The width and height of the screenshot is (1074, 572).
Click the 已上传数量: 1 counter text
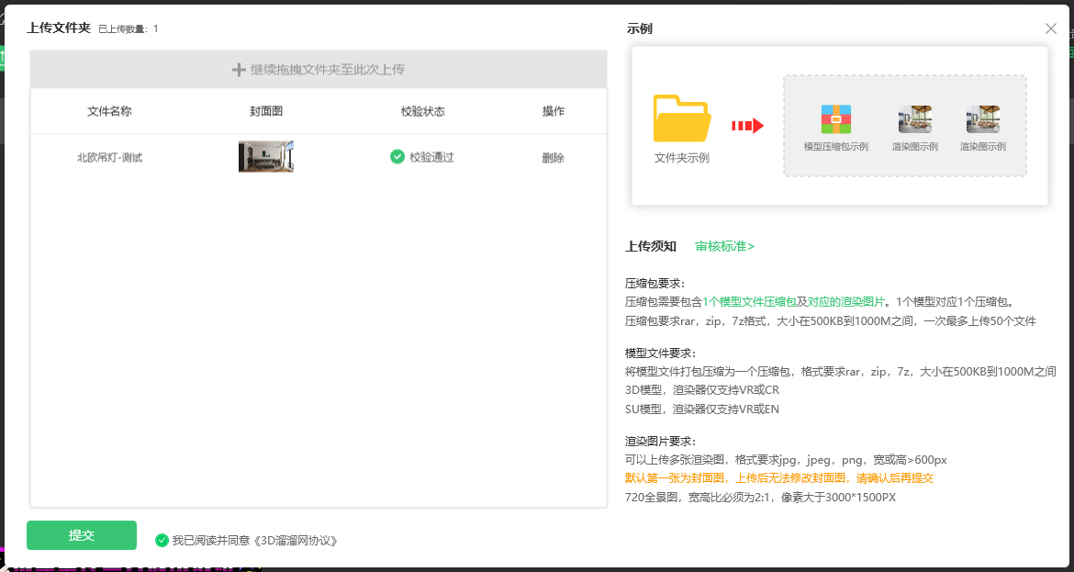(129, 29)
